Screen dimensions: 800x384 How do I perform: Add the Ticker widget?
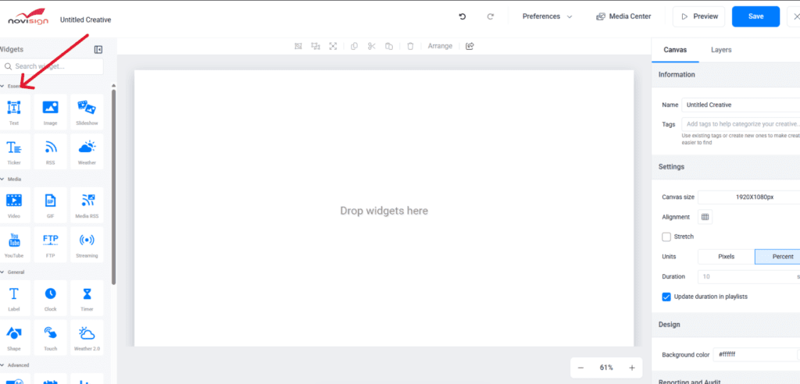[x=14, y=151]
